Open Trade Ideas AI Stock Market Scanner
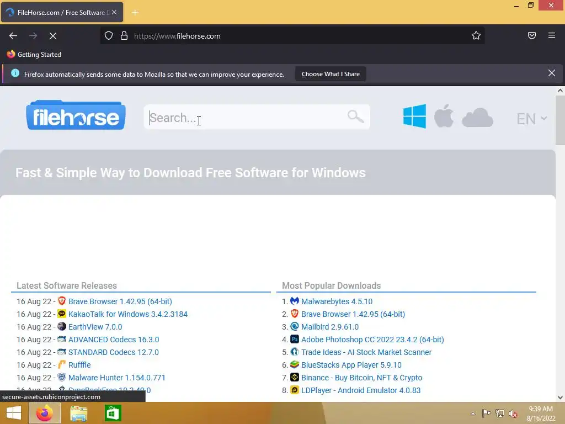The width and height of the screenshot is (565, 424). pos(366,352)
